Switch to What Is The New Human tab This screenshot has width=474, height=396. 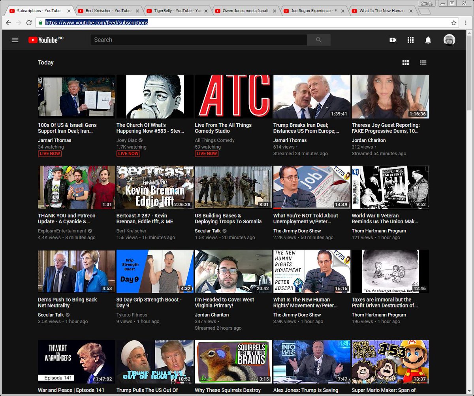381,11
